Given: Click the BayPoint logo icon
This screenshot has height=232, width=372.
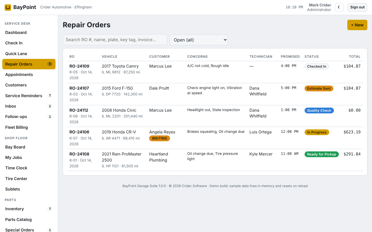Looking at the screenshot, I should tap(8, 7).
